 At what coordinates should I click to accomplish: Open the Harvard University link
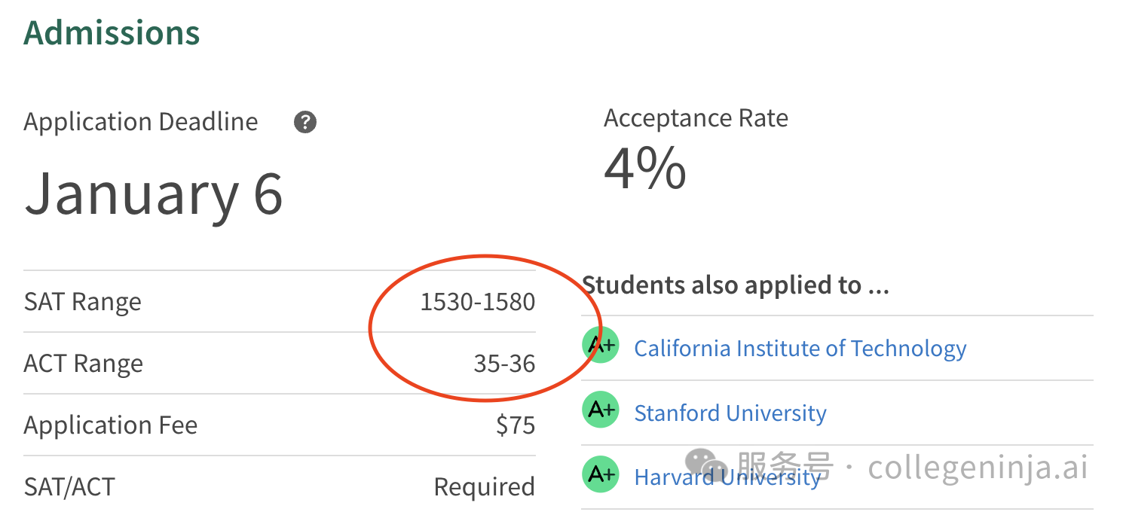727,477
